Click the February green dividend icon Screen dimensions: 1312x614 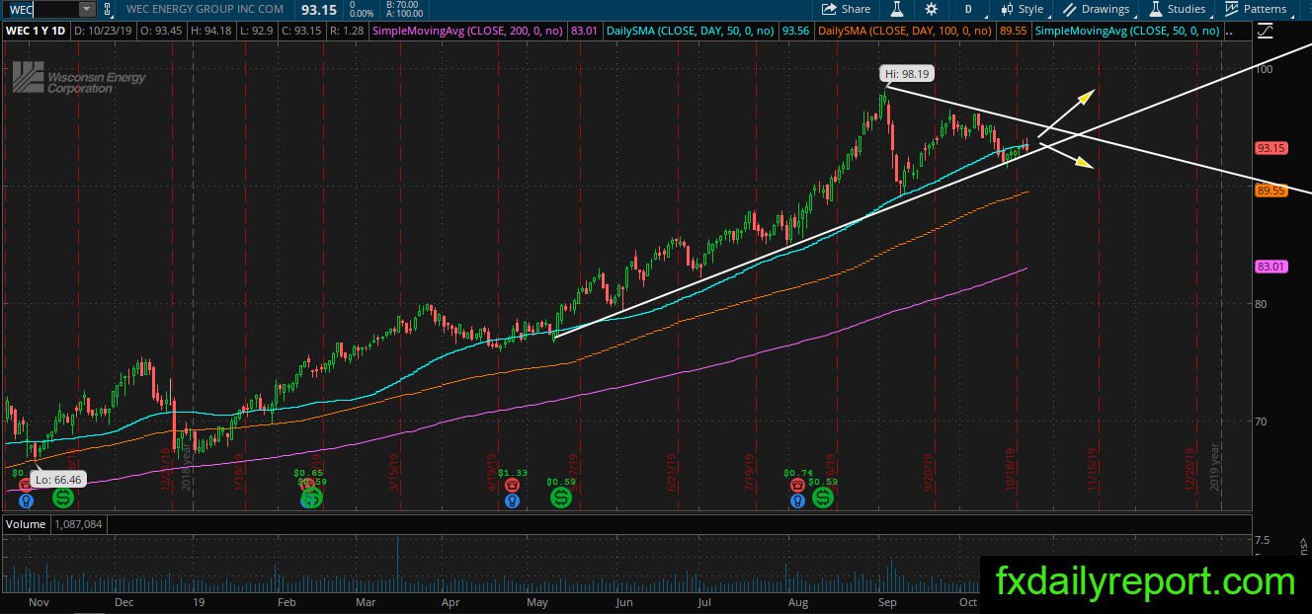pos(312,498)
